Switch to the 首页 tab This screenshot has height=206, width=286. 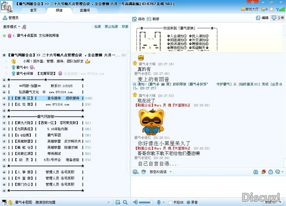click(x=33, y=10)
